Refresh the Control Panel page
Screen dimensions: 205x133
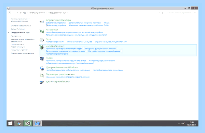pyautogui.click(x=163, y=13)
